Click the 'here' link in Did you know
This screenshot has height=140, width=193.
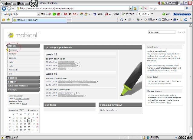(x=169, y=103)
